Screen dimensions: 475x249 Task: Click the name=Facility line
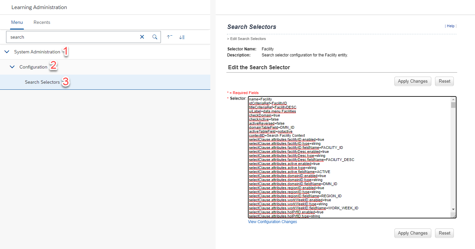260,99
